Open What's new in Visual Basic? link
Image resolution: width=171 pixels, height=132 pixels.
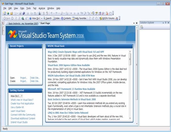point(22,100)
